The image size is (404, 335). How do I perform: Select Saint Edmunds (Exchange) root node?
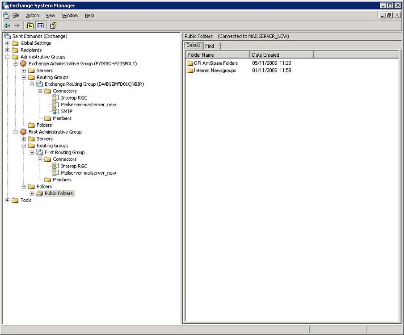[x=40, y=36]
